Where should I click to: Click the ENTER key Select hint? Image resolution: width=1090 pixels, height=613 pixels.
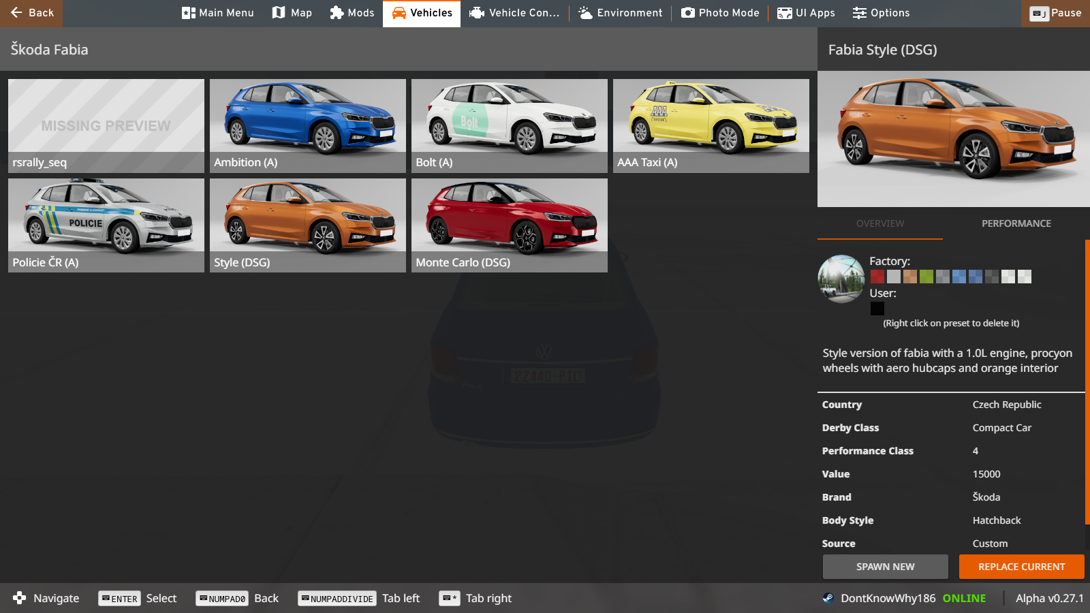point(119,599)
